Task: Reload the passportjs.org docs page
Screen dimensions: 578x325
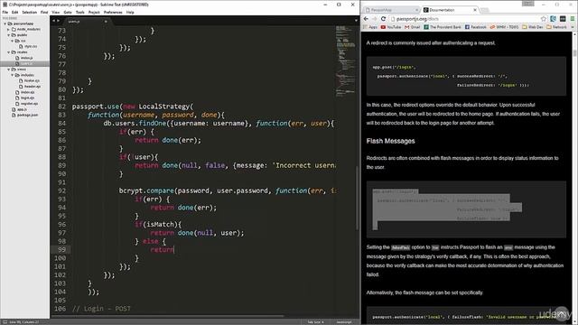Action: pyautogui.click(x=383, y=19)
